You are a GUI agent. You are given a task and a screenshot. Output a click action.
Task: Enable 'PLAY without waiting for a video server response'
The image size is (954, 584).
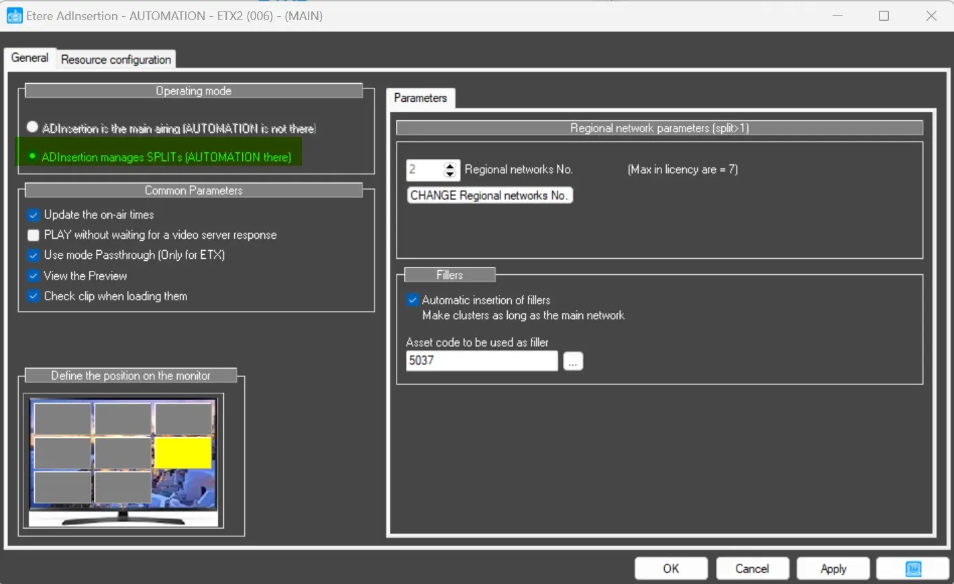coord(34,235)
